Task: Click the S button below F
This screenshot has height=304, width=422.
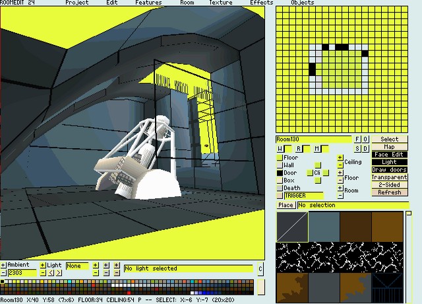Action: (x=358, y=148)
